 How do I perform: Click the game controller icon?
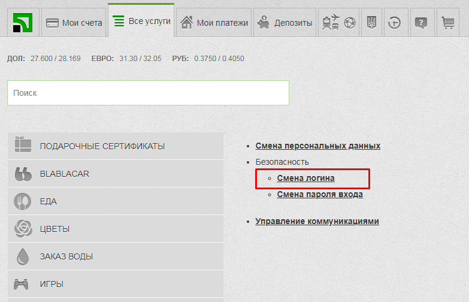coord(21,285)
